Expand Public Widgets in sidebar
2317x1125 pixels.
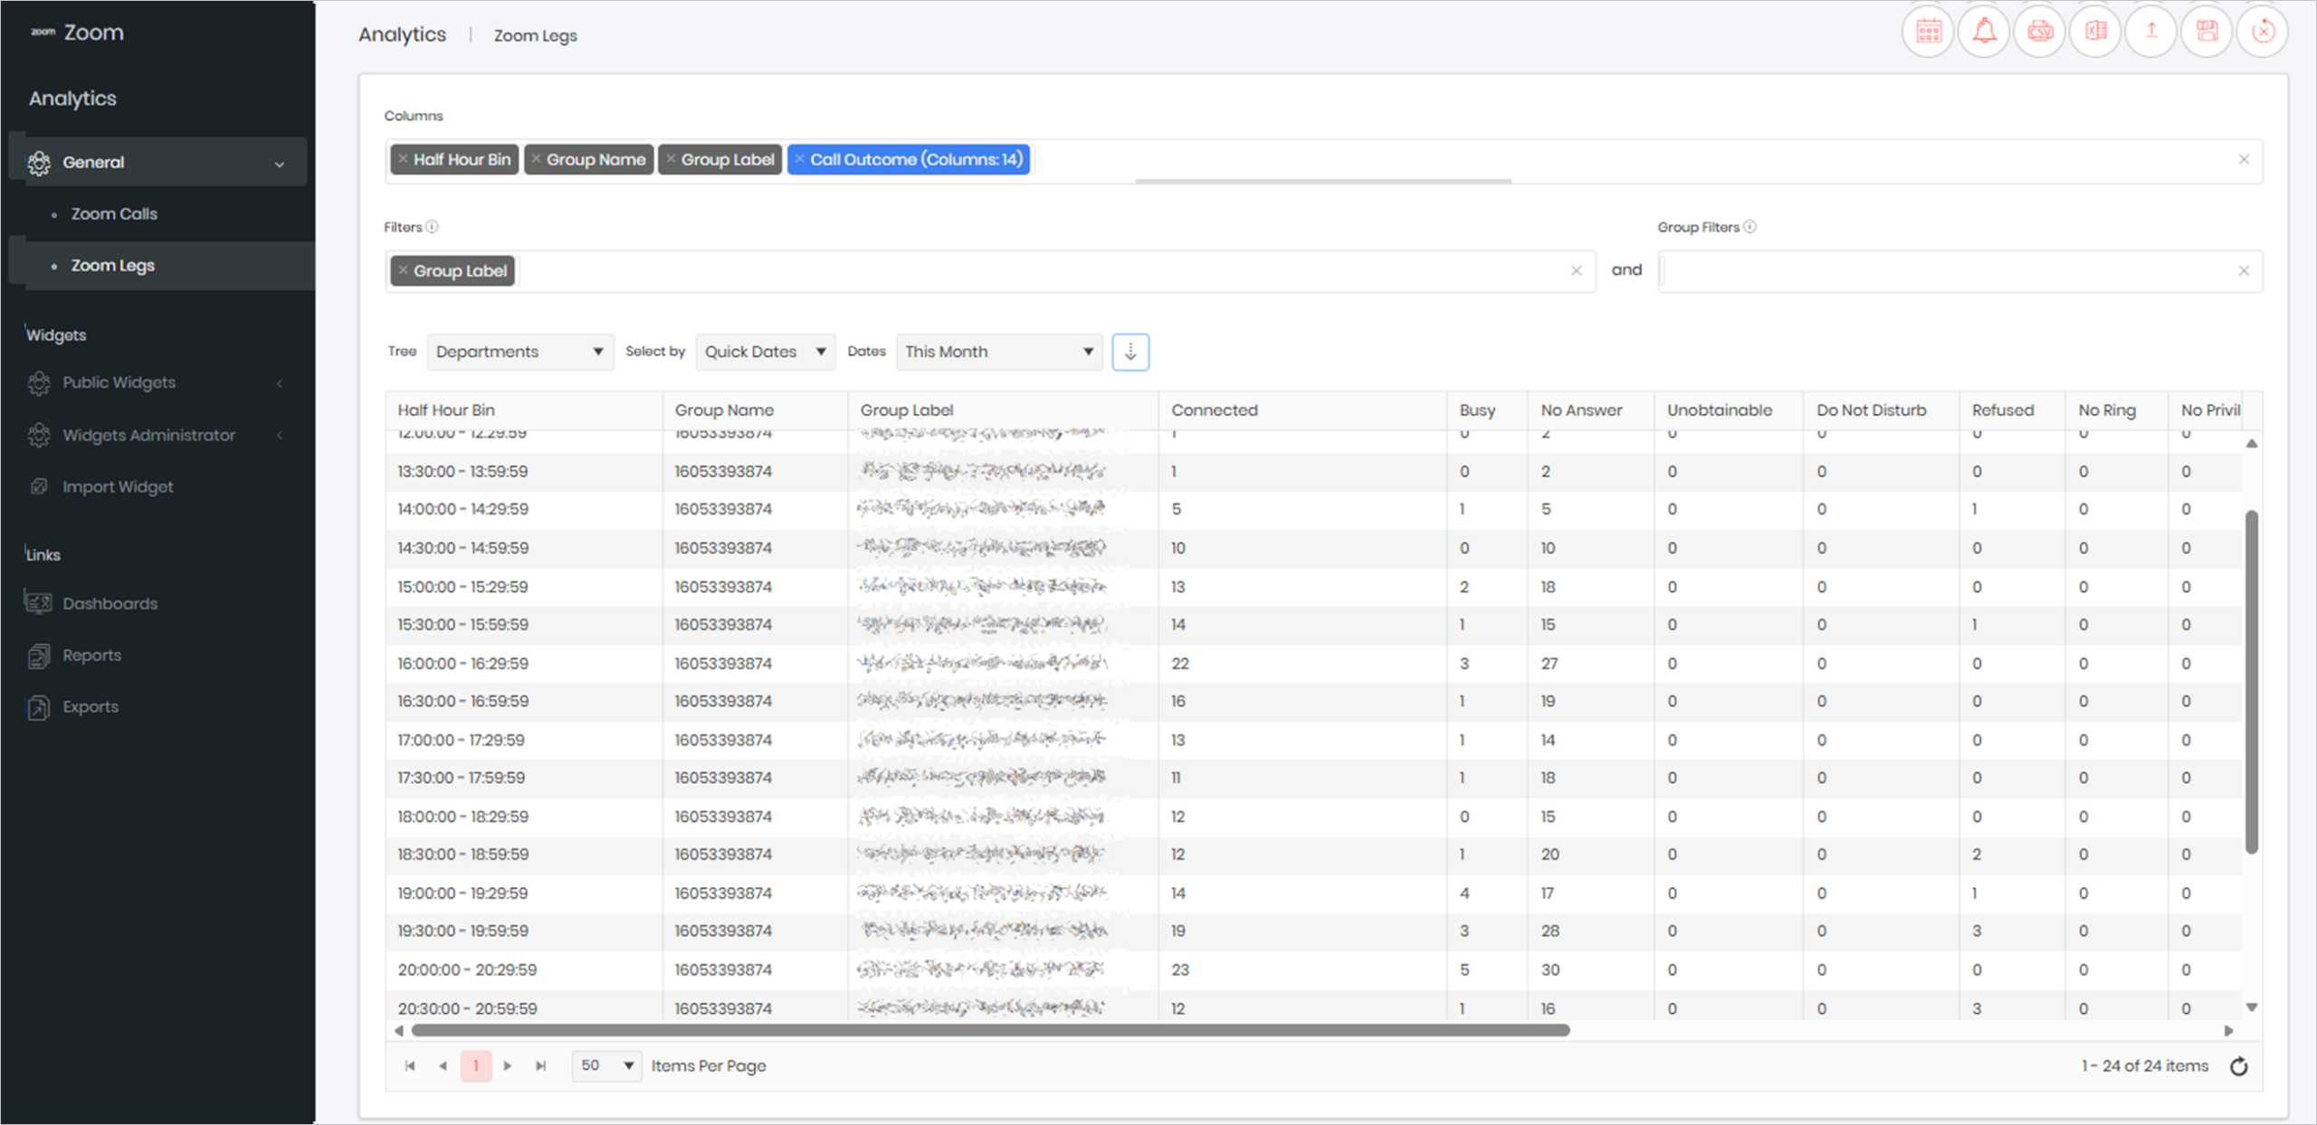point(157,383)
